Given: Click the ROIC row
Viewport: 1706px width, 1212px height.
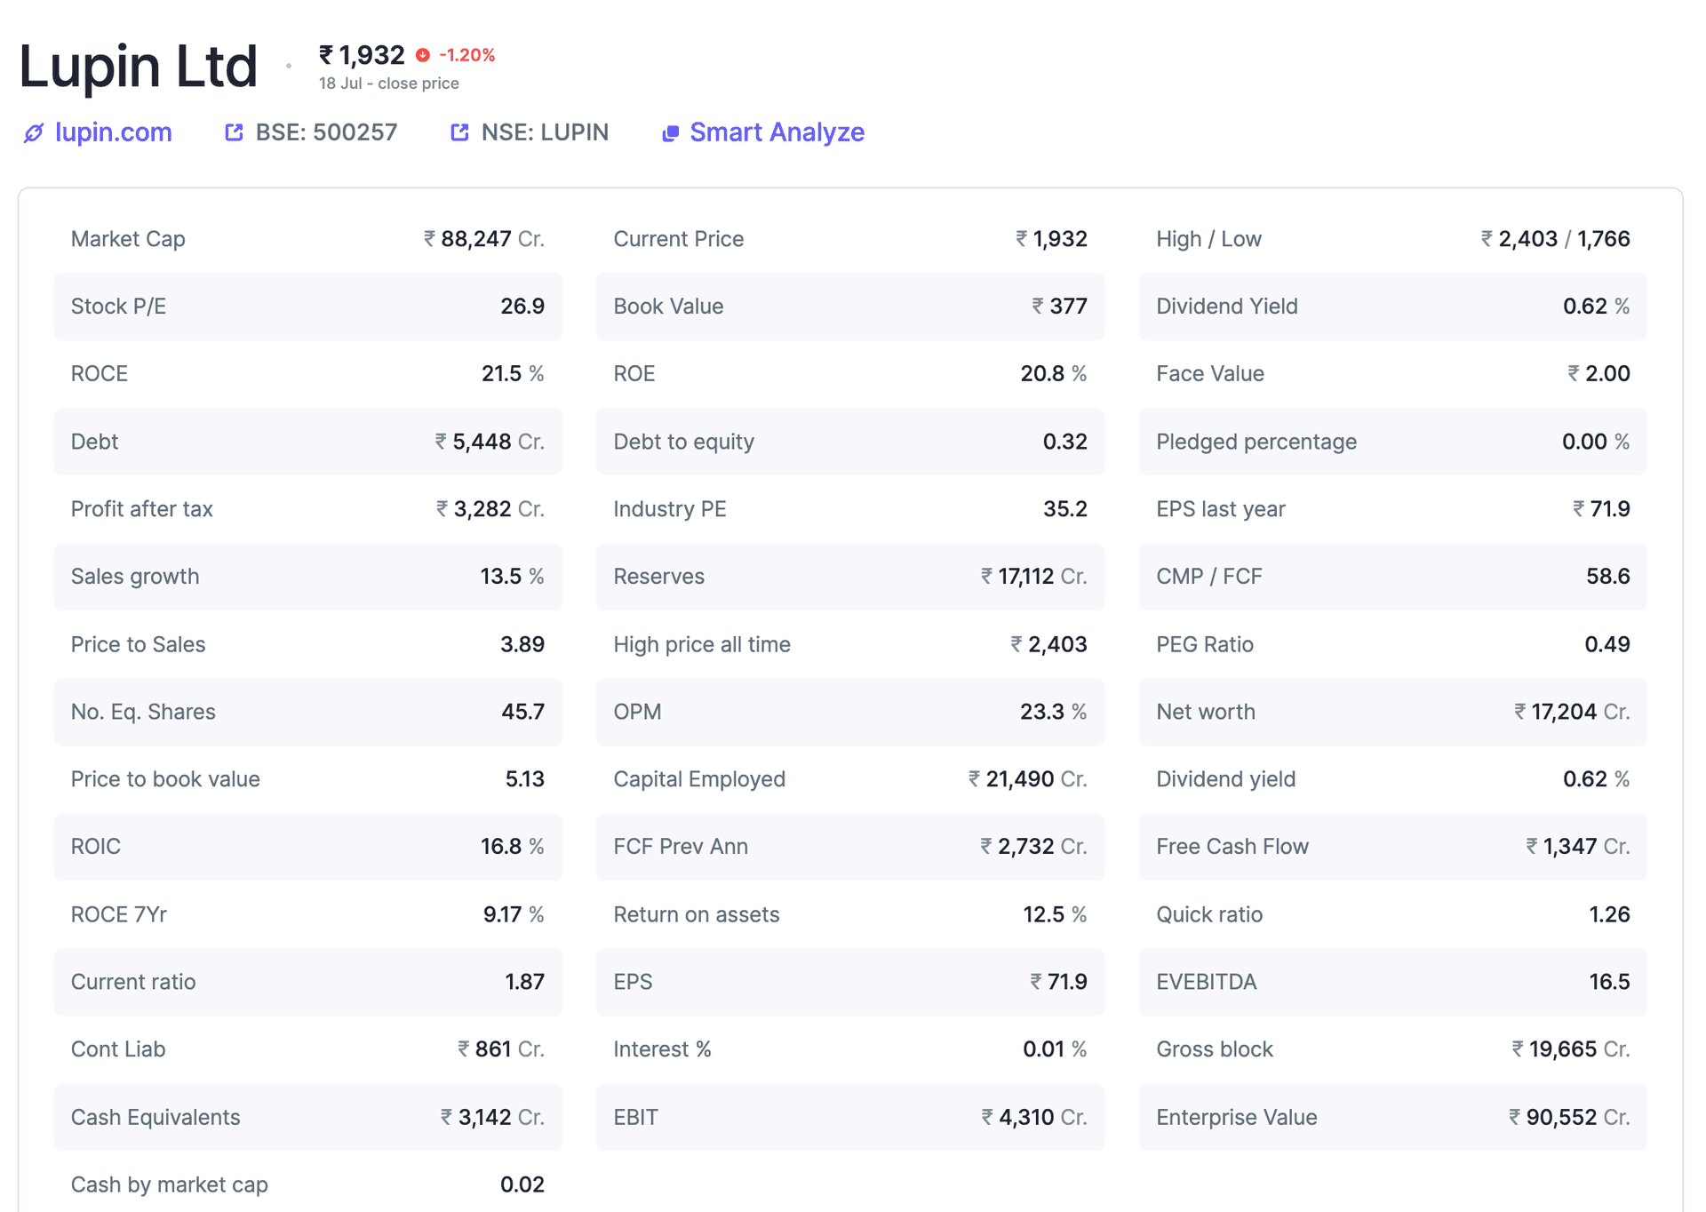Looking at the screenshot, I should coord(307,847).
